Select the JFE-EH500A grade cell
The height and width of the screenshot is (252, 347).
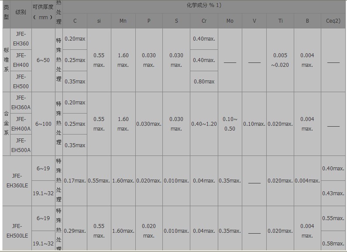tap(21, 145)
